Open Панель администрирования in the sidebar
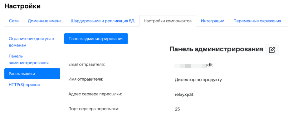288x118 pixels. (29, 59)
